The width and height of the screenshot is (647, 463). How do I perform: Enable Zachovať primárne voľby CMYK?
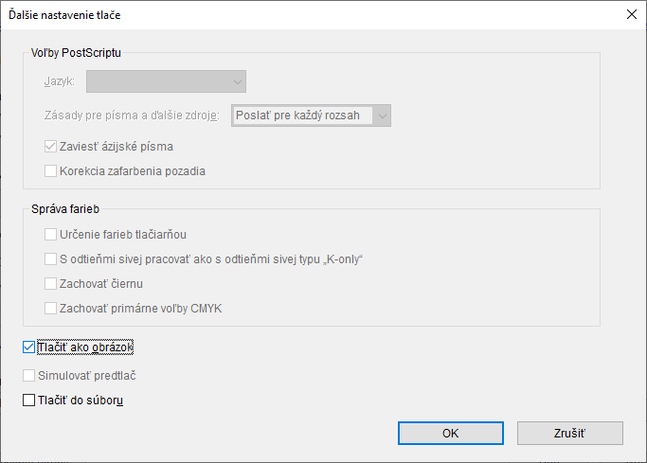click(51, 308)
